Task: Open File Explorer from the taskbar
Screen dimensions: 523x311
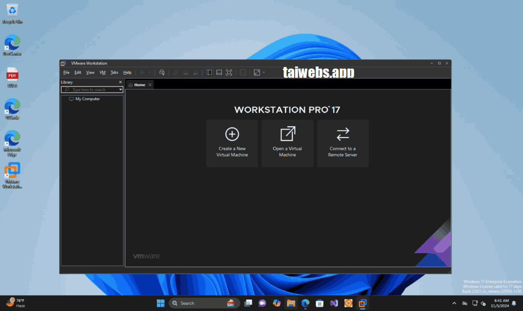Action: coord(291,303)
